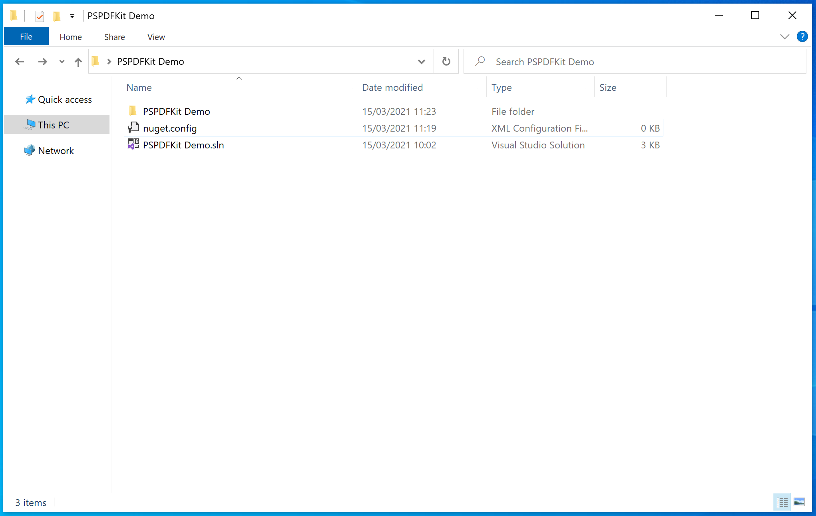Click the Search PSPDFKit Demo field
This screenshot has height=516, width=816.
[x=635, y=62]
